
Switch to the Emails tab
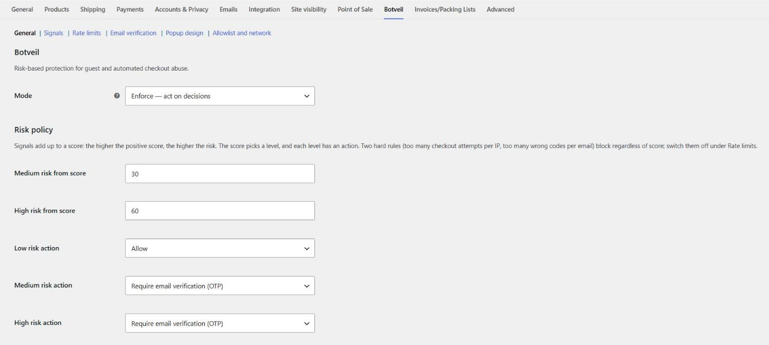229,9
